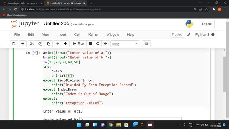
Task: Open the Windows Start menu
Action: click(x=79, y=125)
